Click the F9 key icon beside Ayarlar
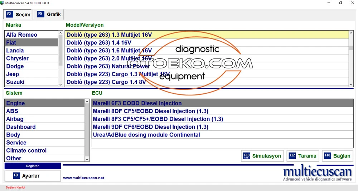 tap(16, 176)
